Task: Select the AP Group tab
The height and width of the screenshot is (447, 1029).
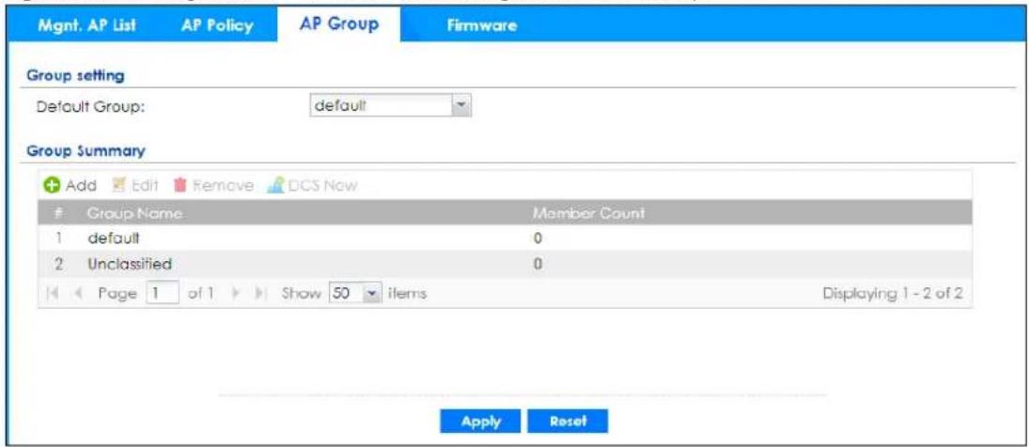Action: coord(338,24)
